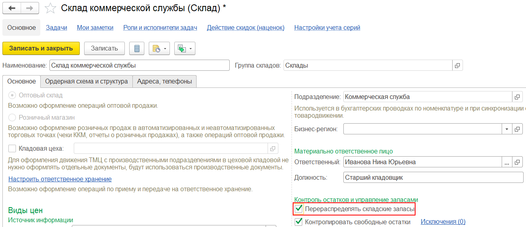The image size is (526, 227).
Task: Add form to favorites with star icon
Action: [x=50, y=8]
